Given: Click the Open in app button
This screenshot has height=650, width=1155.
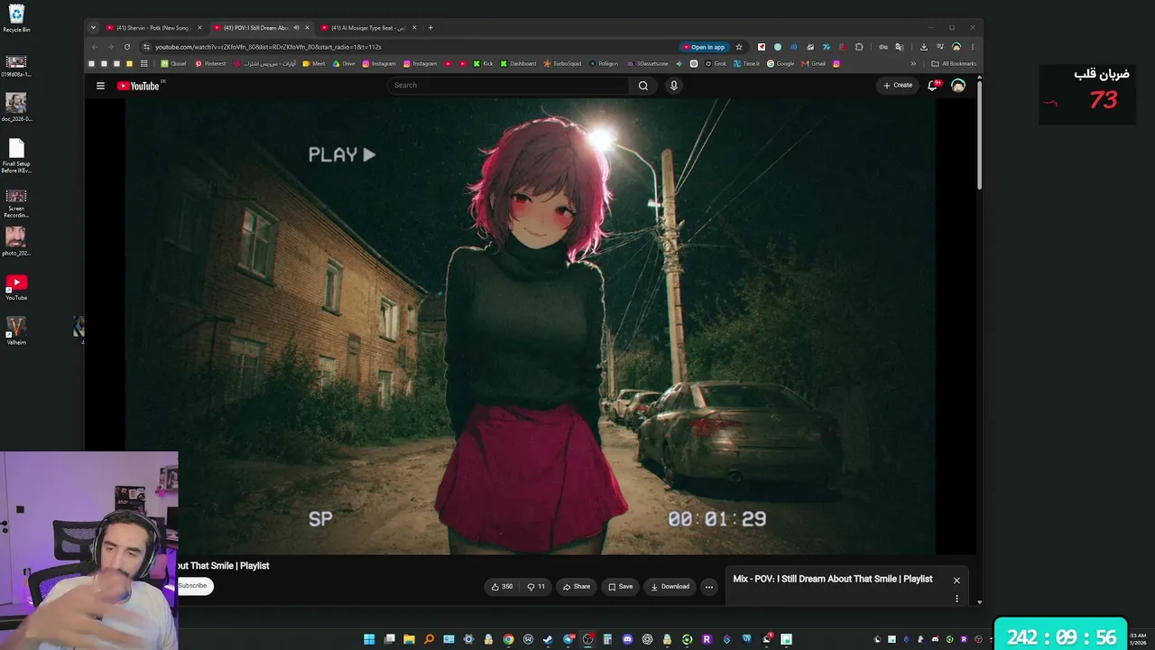Looking at the screenshot, I should click(704, 47).
